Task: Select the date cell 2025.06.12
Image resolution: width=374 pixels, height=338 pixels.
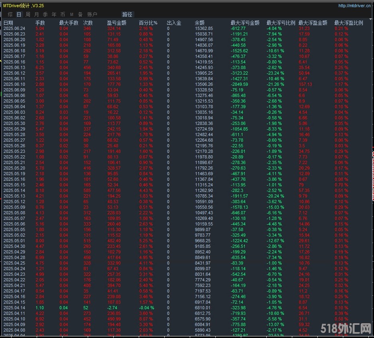Action: pyautogui.click(x=14, y=73)
